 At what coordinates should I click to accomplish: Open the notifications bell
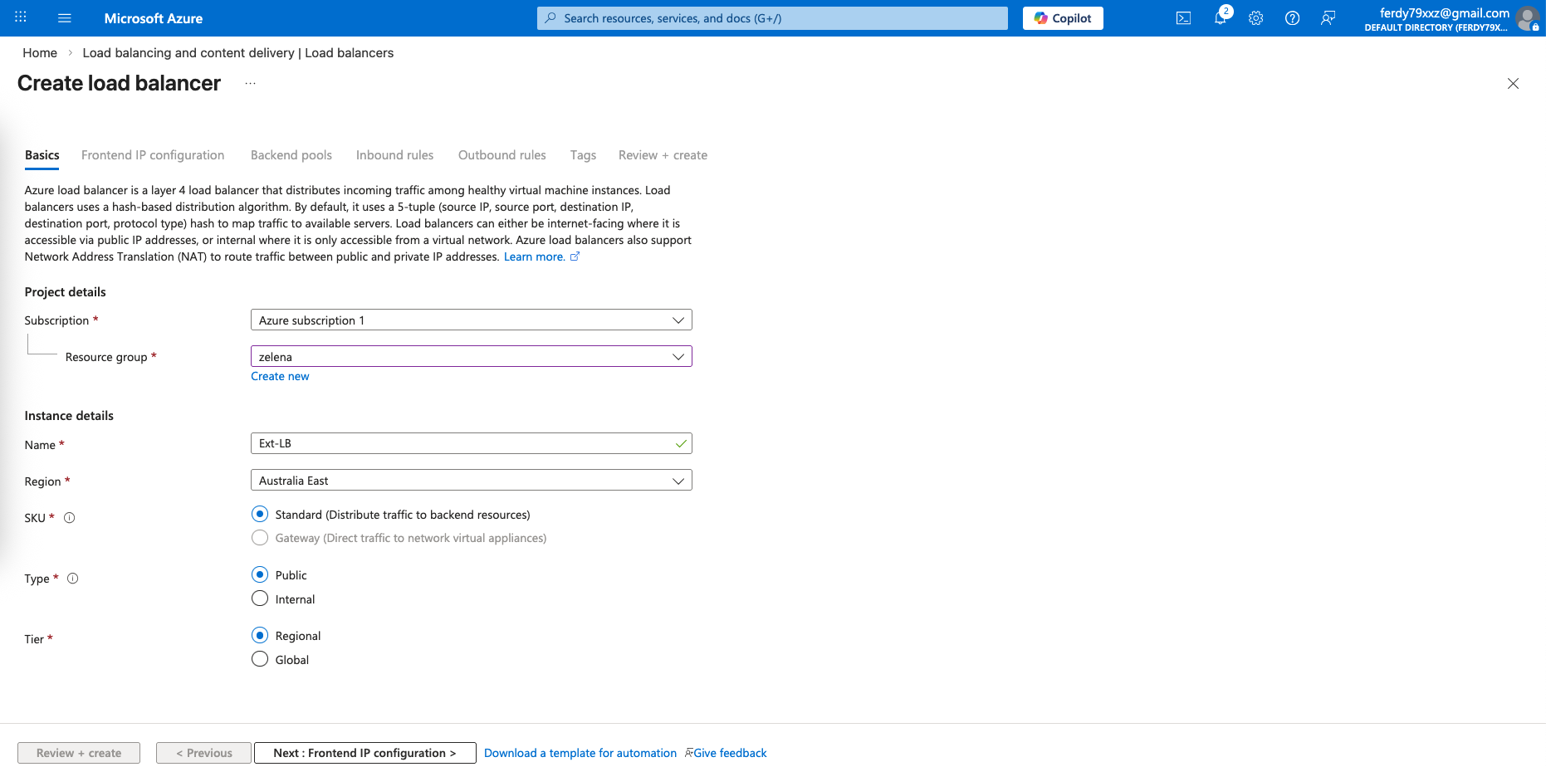[1220, 18]
